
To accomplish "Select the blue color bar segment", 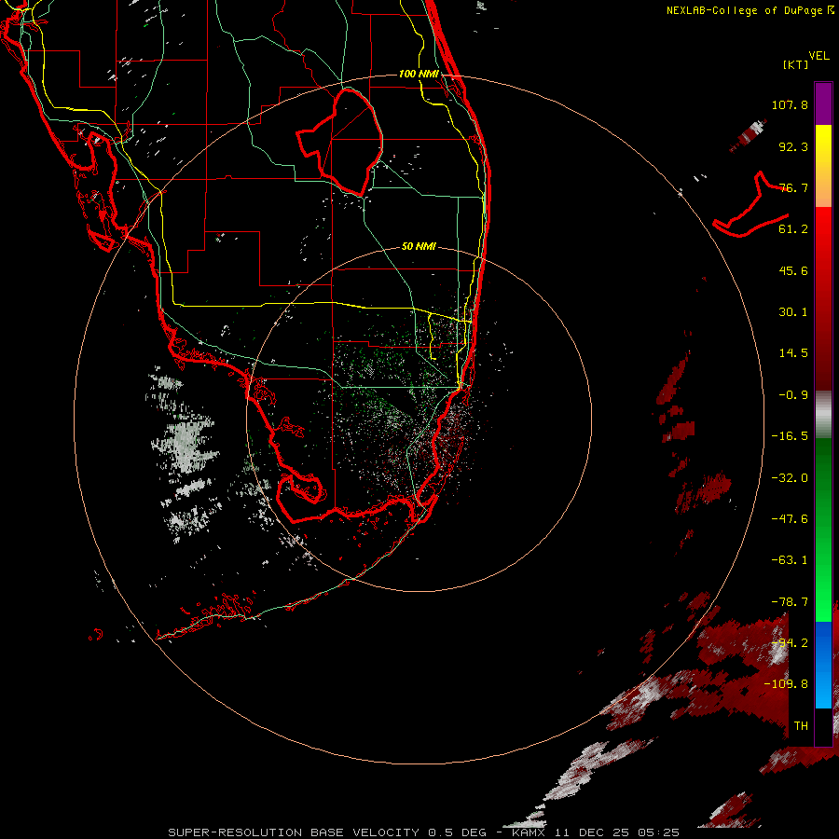I will [x=823, y=665].
